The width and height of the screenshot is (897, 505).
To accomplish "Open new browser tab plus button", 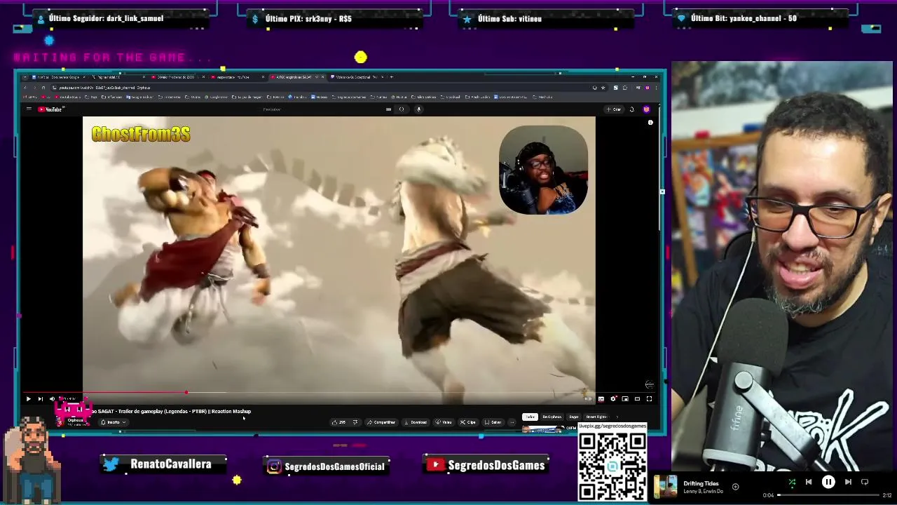I will [391, 76].
